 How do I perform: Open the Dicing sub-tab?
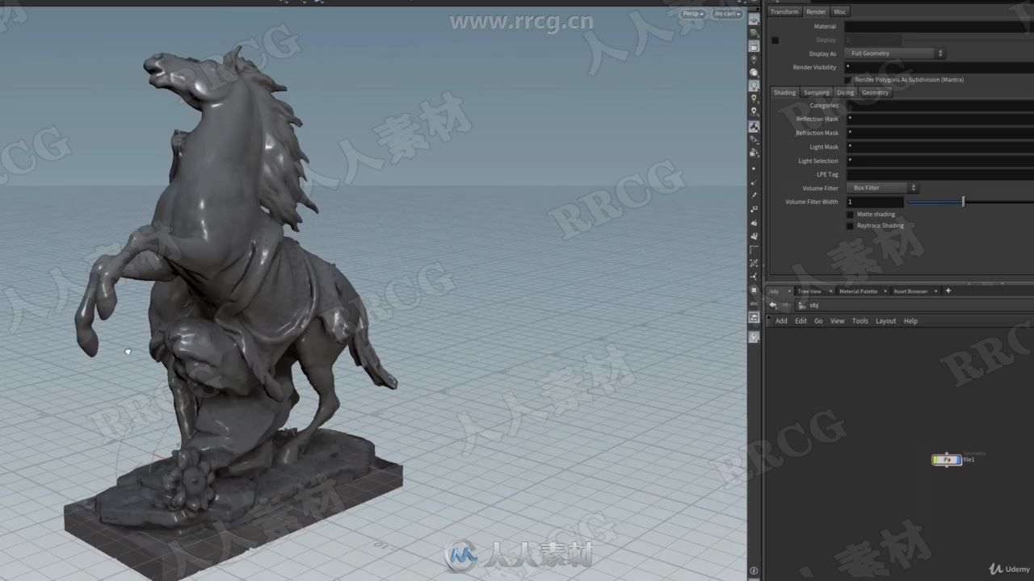pos(845,93)
